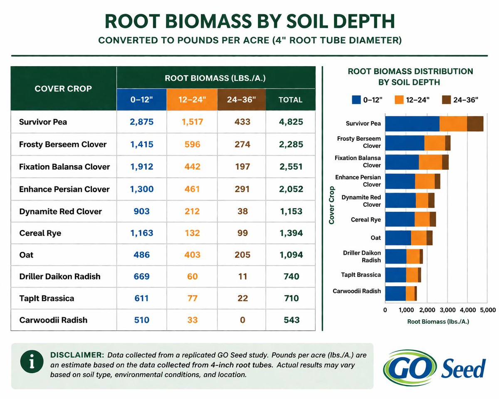Click the Oat chart bar
Viewport: 499px width, 399px height.
coord(409,238)
